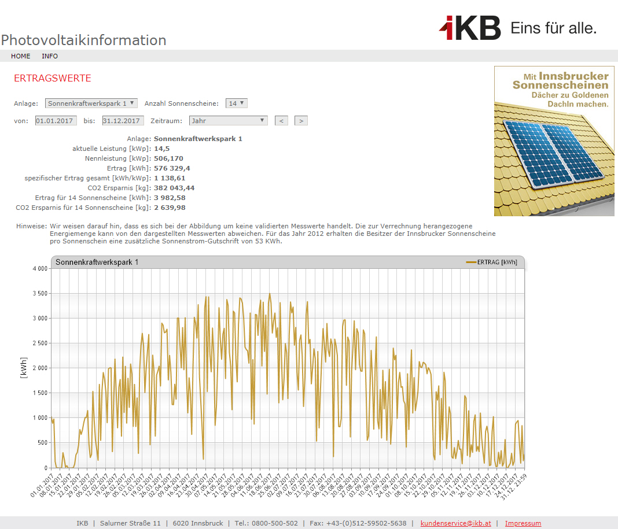Click the IKB logo

click(470, 28)
